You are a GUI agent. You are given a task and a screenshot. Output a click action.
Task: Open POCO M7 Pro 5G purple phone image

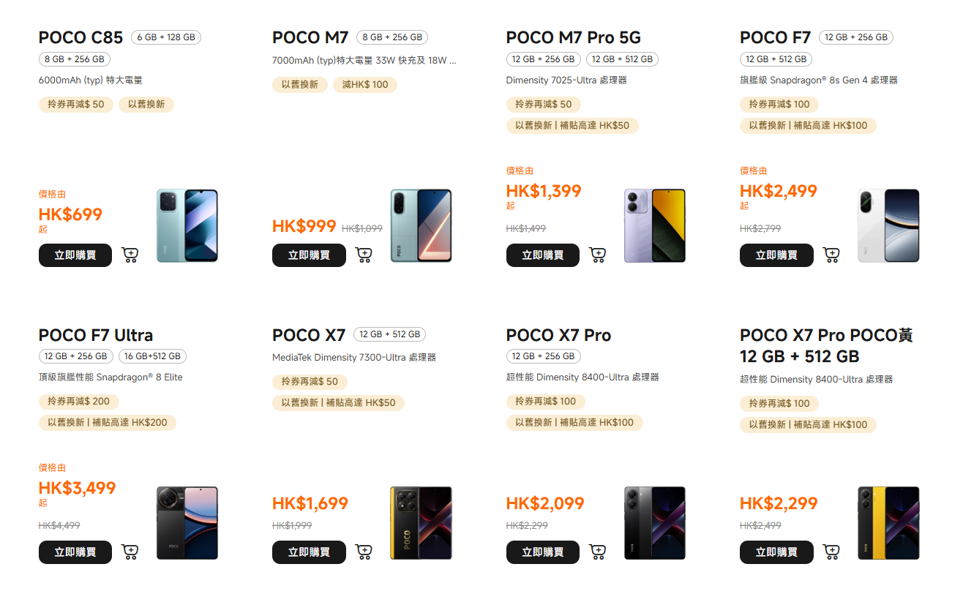[x=655, y=225]
